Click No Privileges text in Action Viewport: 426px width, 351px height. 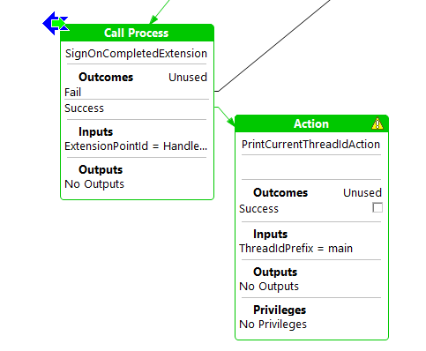273,325
